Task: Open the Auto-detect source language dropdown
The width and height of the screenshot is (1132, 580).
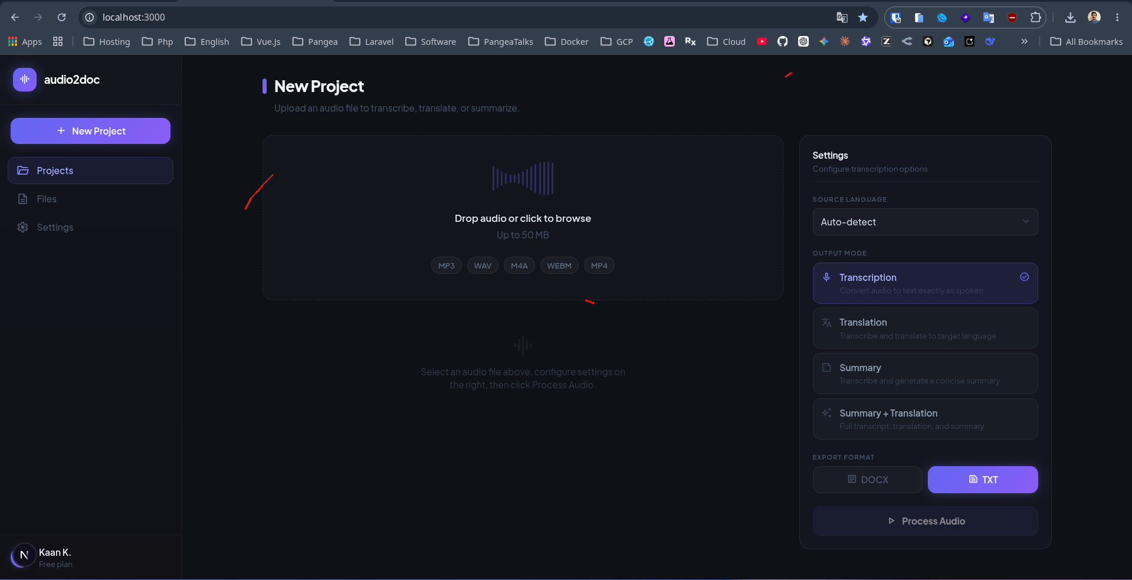Action: 925,222
